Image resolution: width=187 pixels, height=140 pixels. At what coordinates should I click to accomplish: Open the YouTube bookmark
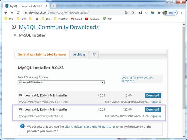click(x=92, y=19)
